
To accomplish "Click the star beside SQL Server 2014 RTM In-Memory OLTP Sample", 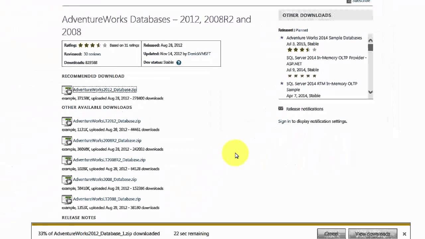I will (x=282, y=84).
